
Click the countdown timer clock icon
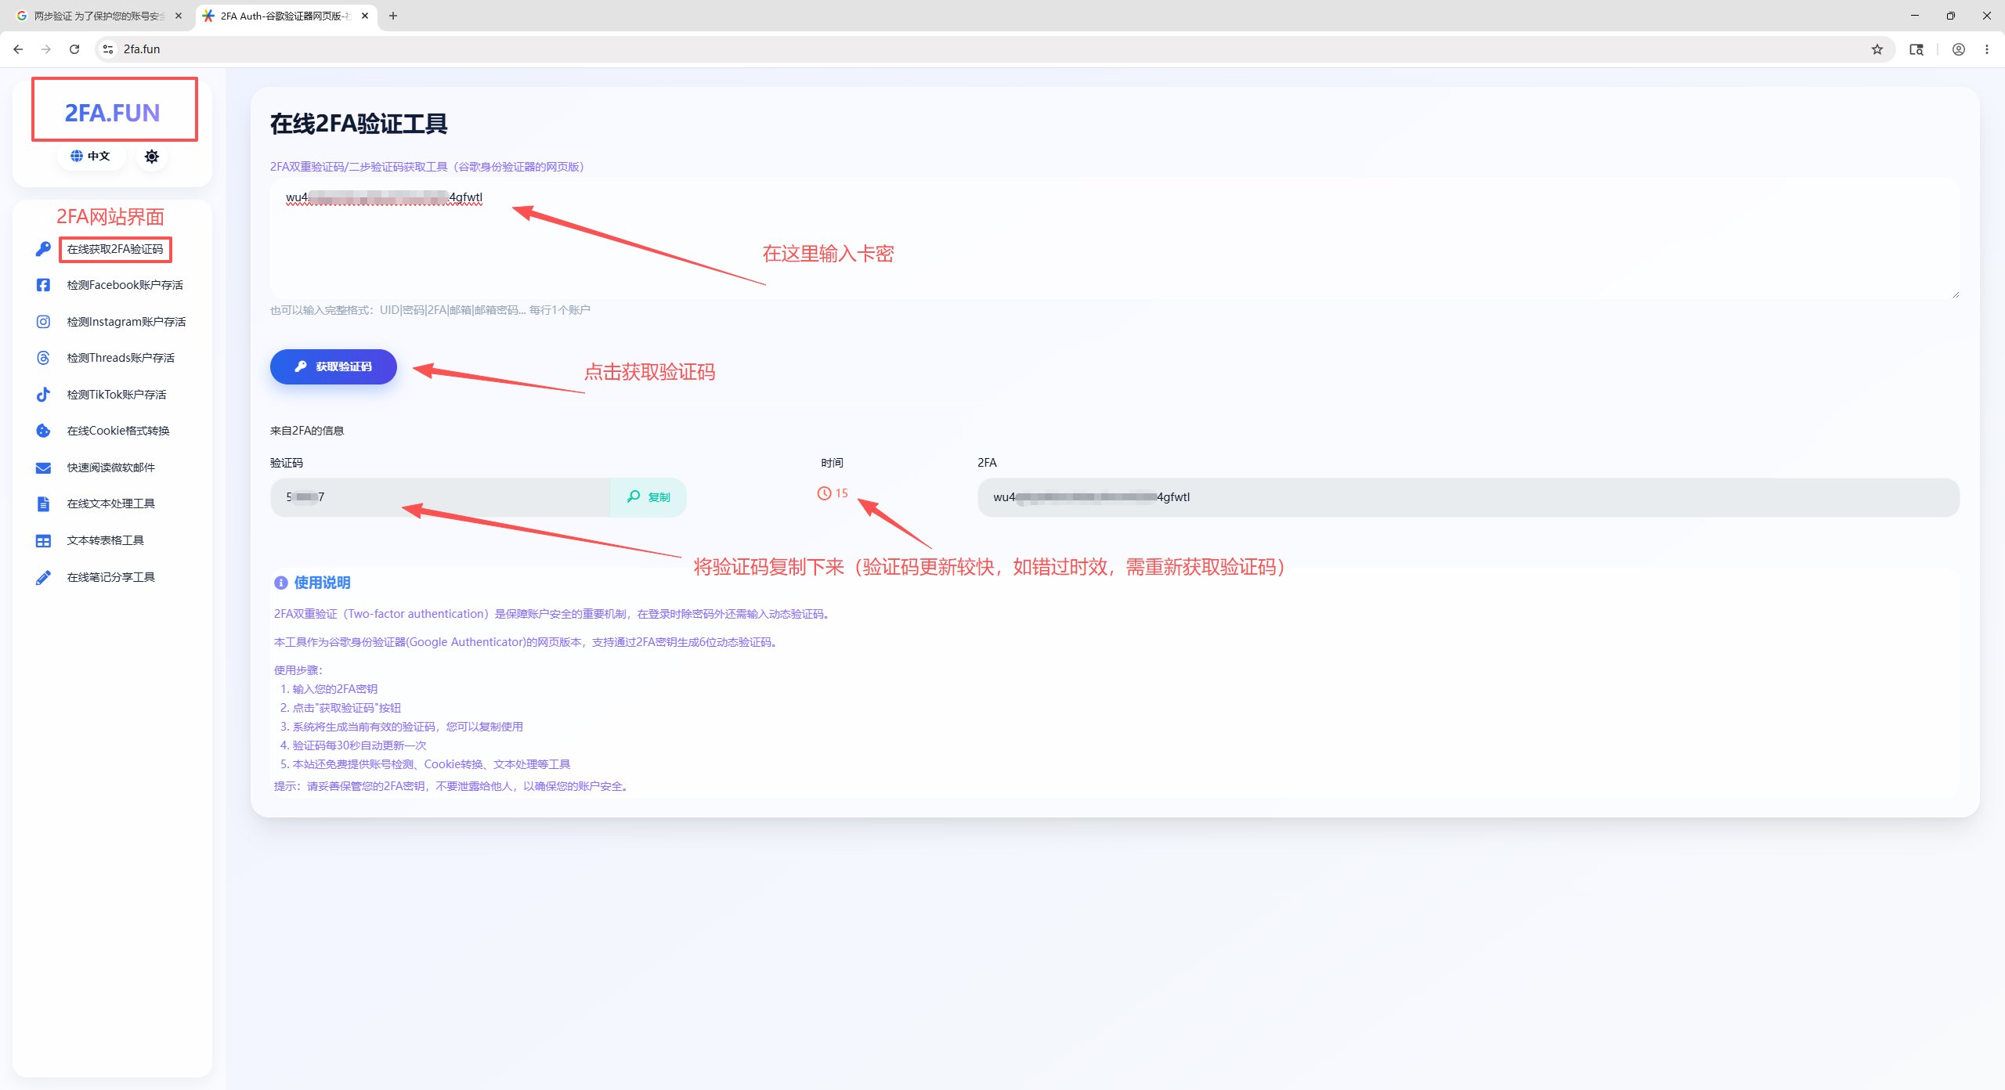pyautogui.click(x=824, y=493)
